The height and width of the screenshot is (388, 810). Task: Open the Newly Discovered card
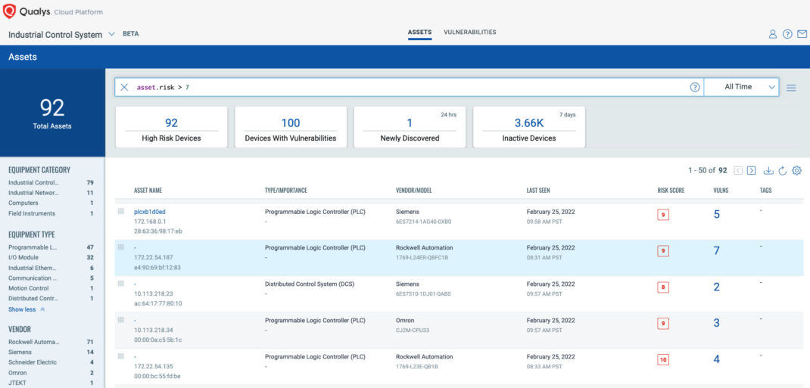click(410, 127)
